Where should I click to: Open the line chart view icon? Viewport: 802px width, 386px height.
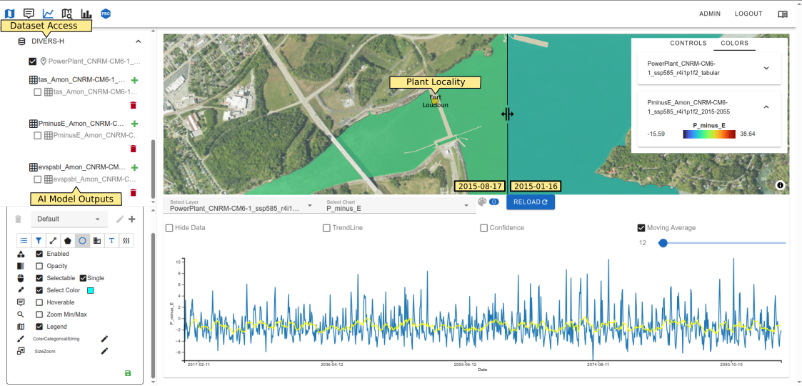(48, 14)
